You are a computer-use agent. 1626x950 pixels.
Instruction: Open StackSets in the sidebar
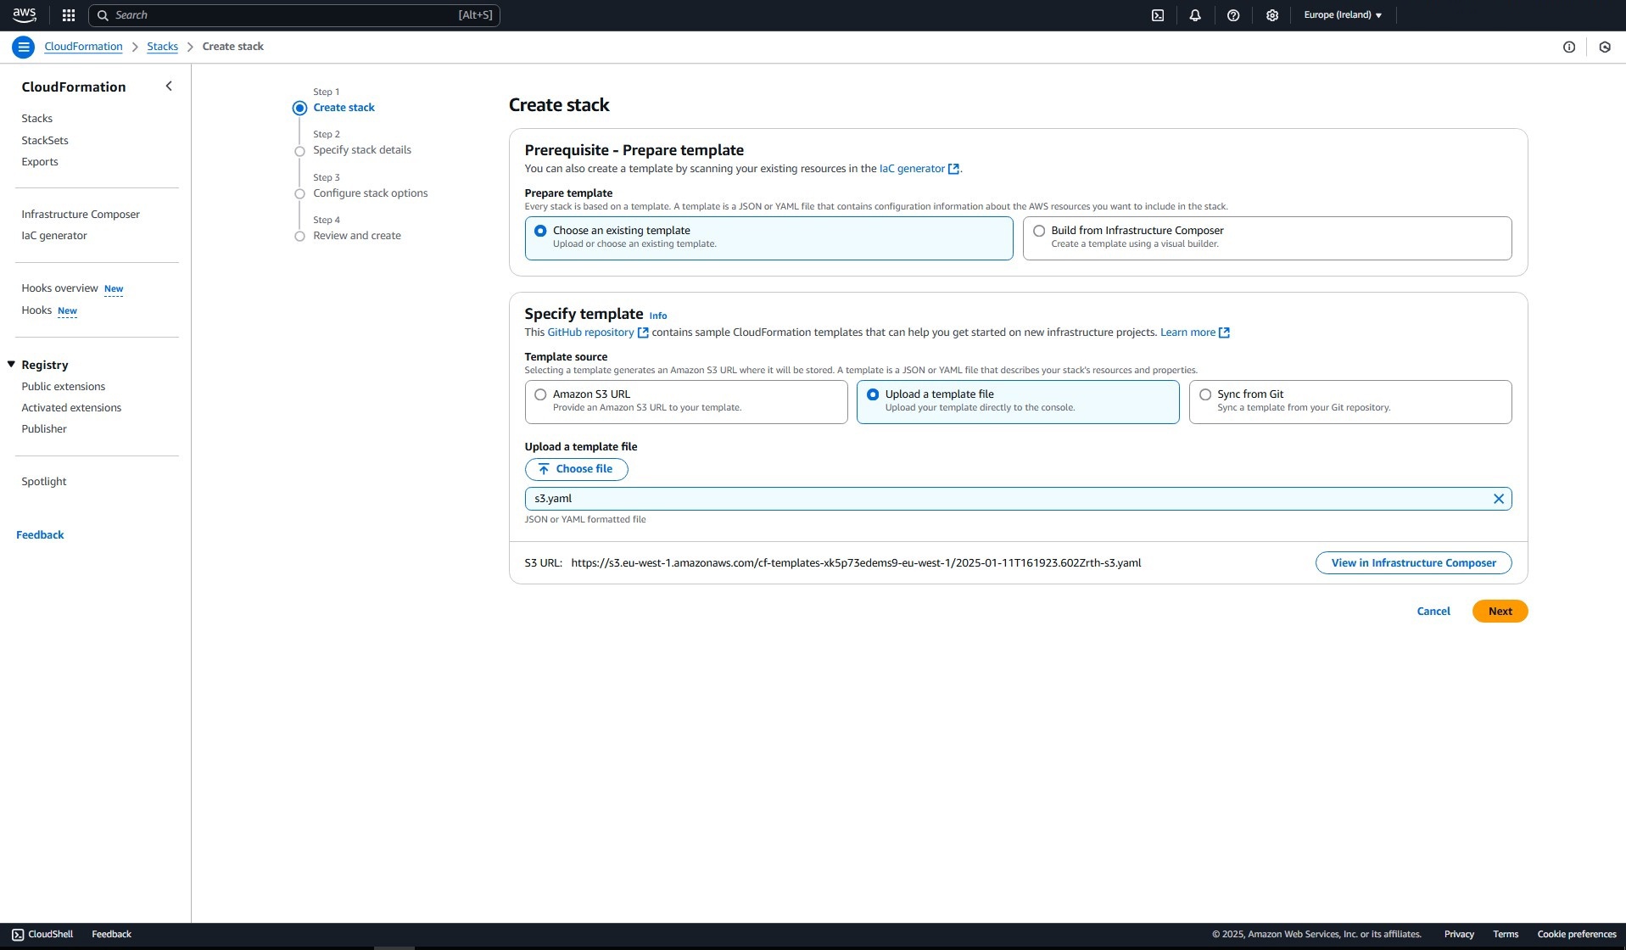pyautogui.click(x=45, y=141)
